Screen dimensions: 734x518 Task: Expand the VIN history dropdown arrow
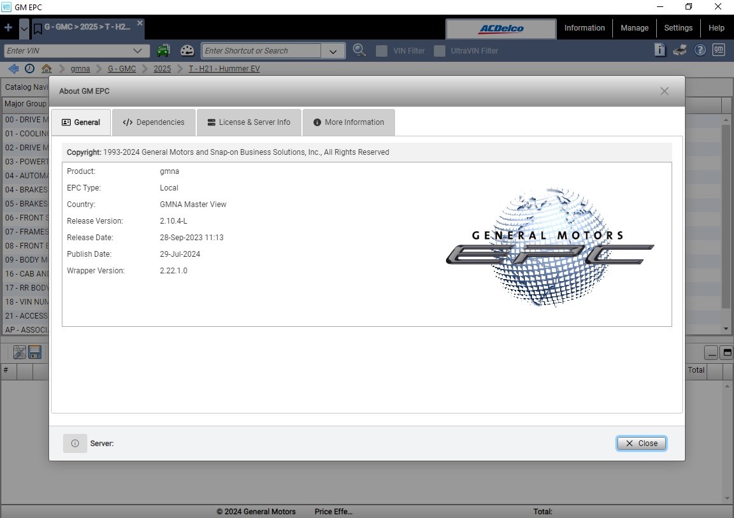click(x=138, y=50)
